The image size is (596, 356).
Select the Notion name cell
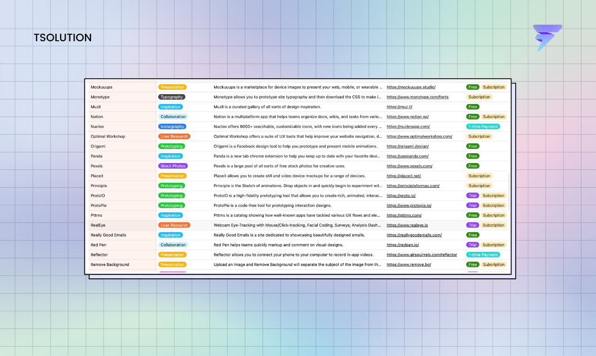click(x=122, y=117)
